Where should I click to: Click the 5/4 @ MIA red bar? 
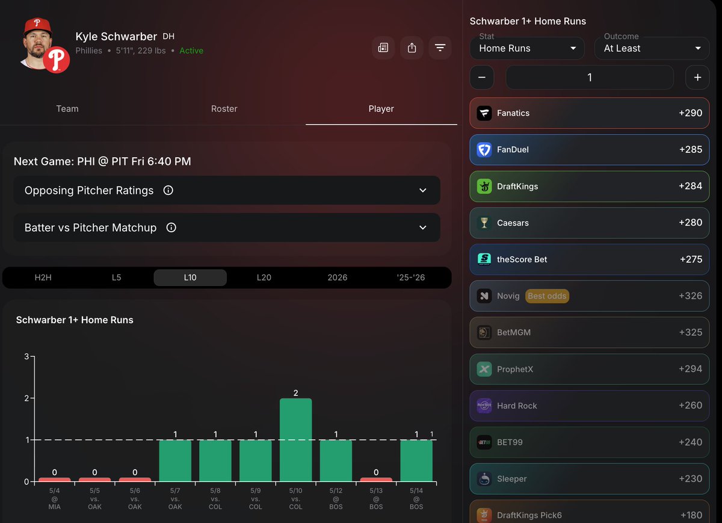pos(55,480)
